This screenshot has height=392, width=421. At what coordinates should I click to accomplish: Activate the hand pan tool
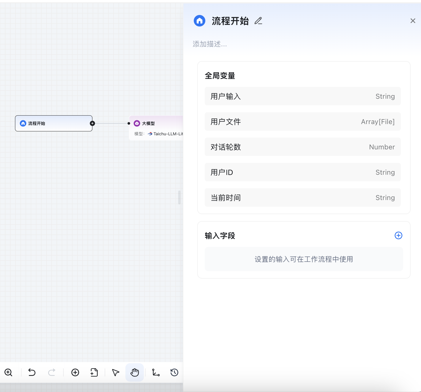point(135,372)
